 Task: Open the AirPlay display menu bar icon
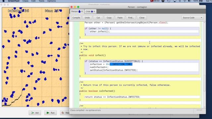[175, 1]
